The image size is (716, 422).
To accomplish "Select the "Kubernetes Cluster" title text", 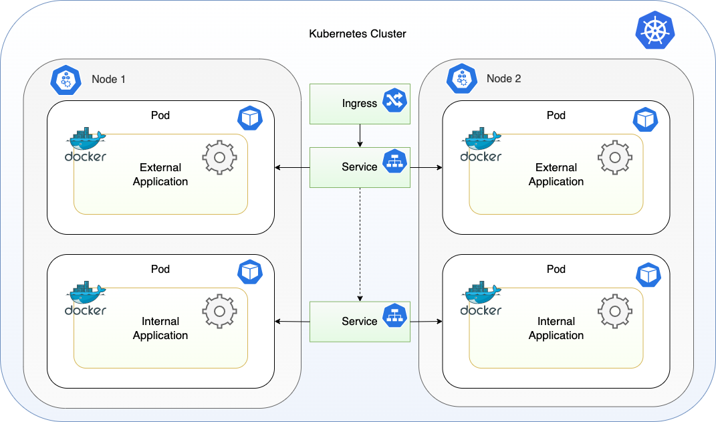I will [358, 34].
